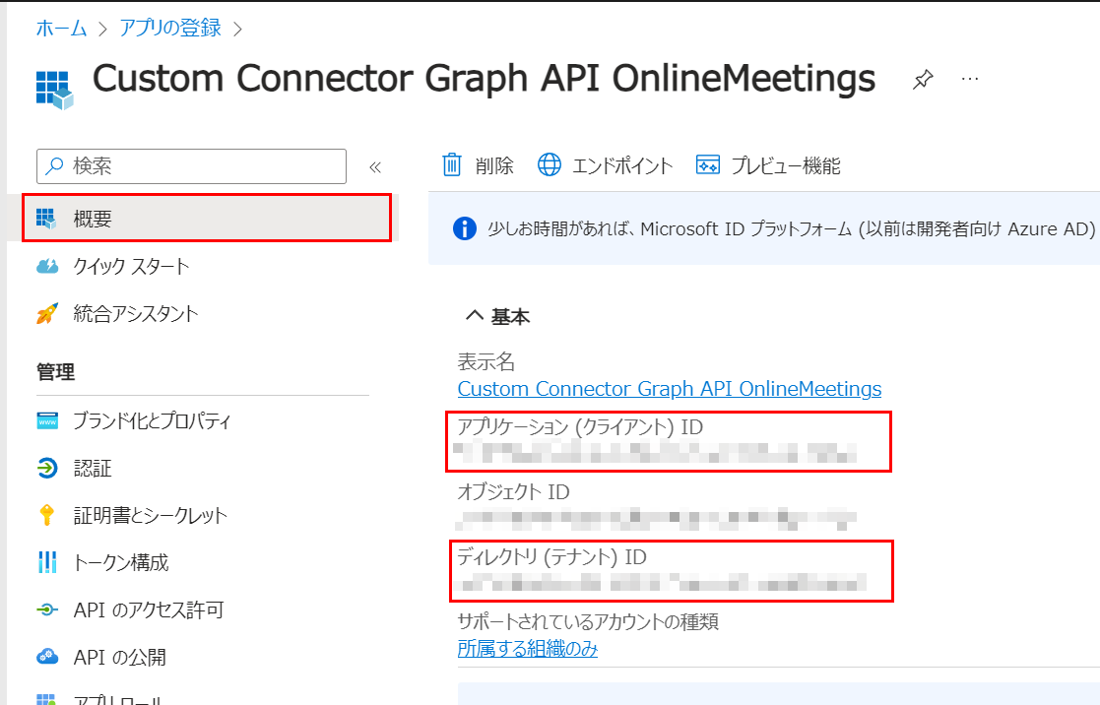The height and width of the screenshot is (705, 1100).
Task: Click the API の公開 cloud icon
Action: [x=47, y=657]
